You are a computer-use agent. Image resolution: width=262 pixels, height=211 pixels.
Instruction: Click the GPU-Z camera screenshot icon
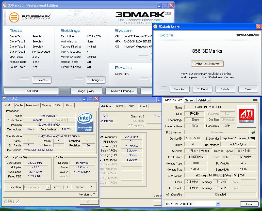point(255,100)
